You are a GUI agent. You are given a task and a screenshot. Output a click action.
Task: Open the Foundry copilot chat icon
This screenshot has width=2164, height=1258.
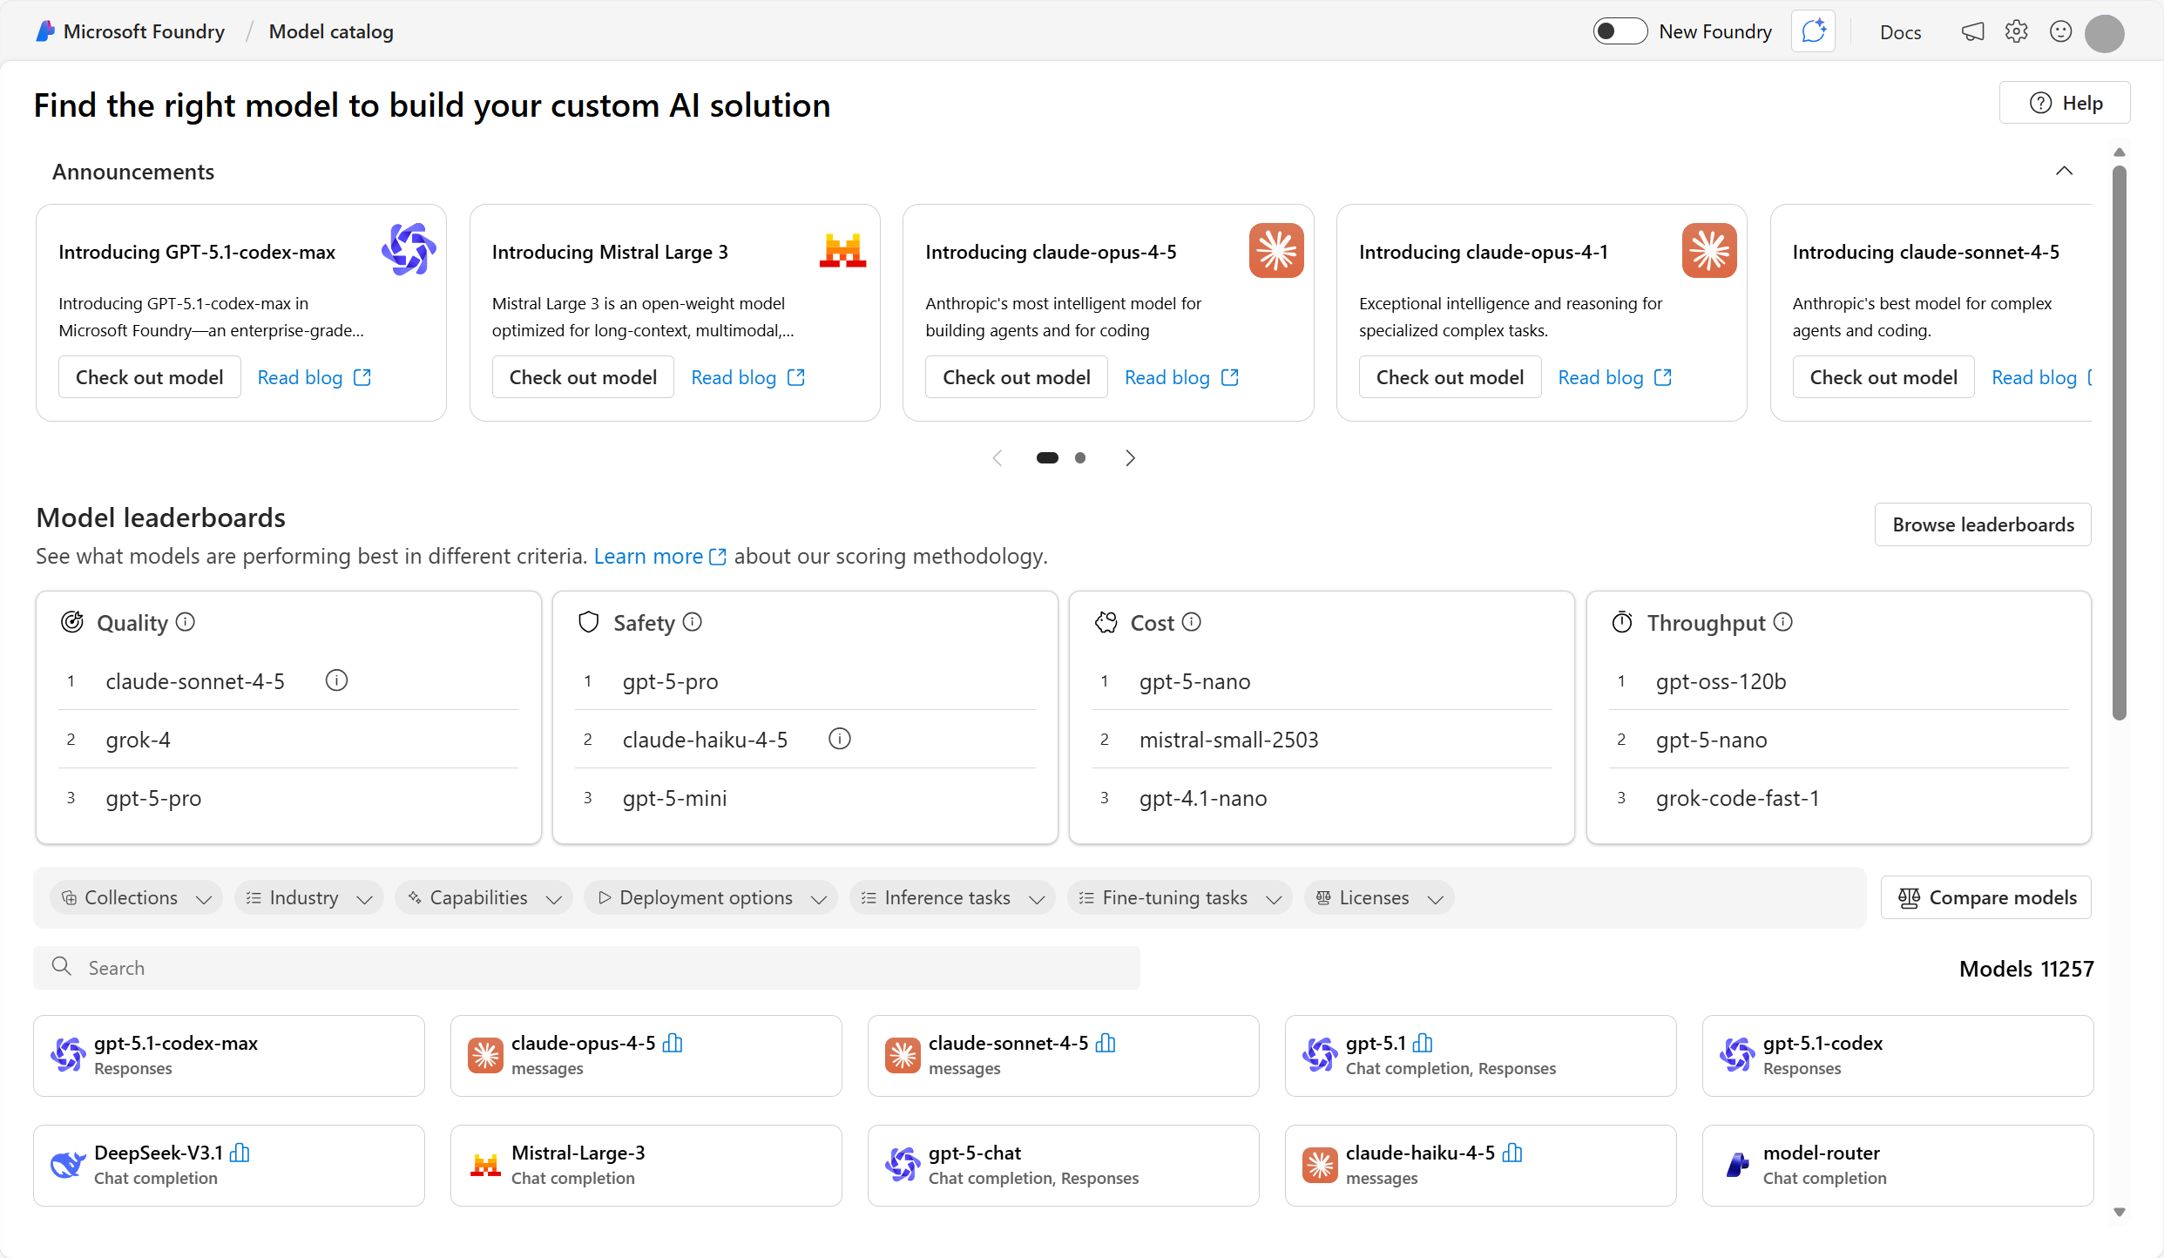click(1813, 30)
